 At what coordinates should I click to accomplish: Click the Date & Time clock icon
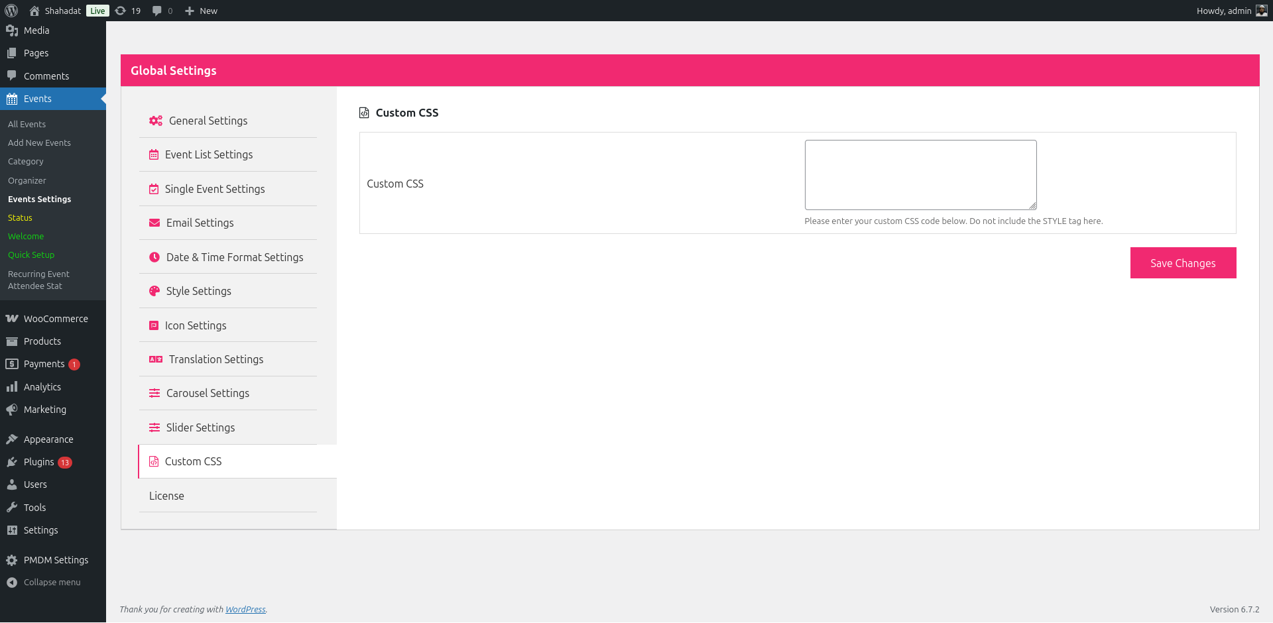154,257
